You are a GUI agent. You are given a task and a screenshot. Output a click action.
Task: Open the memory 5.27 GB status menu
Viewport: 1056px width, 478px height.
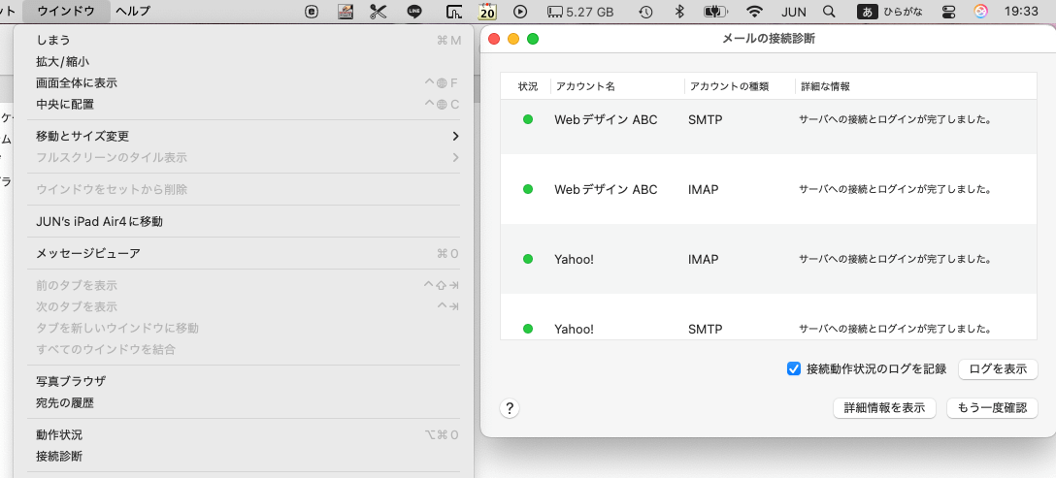tap(580, 12)
